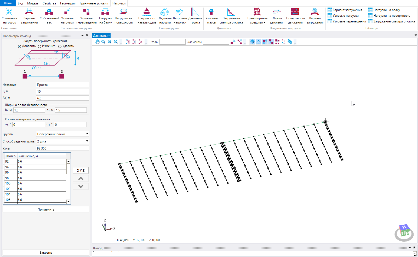Open Загружение спектра отклика table

392,21
